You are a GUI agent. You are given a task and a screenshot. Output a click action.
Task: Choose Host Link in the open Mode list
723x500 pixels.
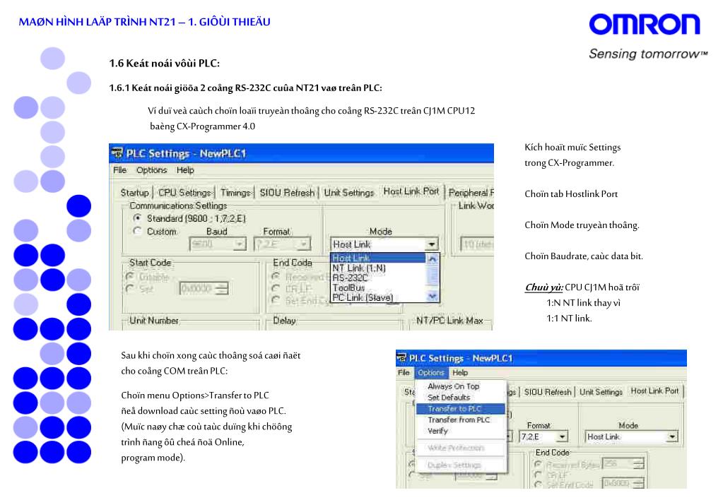click(378, 258)
